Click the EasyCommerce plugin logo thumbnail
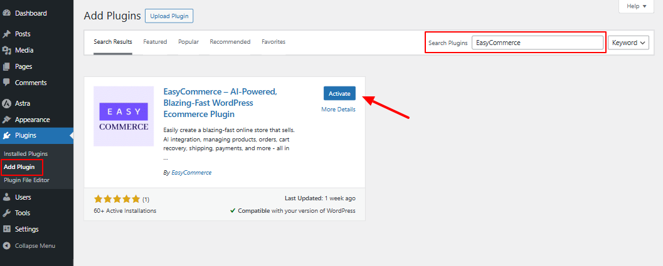Viewport: 663px width, 266px height. point(124,116)
